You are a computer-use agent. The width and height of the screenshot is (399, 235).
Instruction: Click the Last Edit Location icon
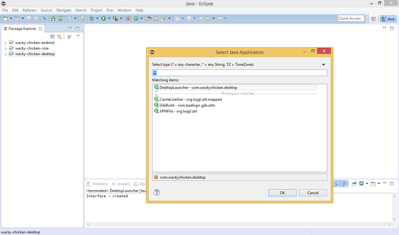pyautogui.click(x=200, y=18)
